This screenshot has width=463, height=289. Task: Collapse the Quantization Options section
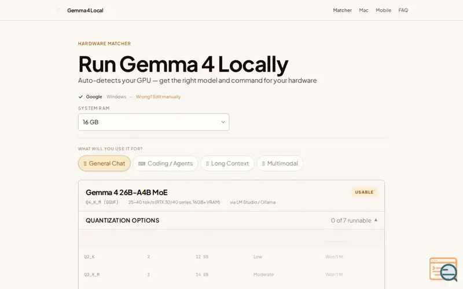click(x=231, y=220)
